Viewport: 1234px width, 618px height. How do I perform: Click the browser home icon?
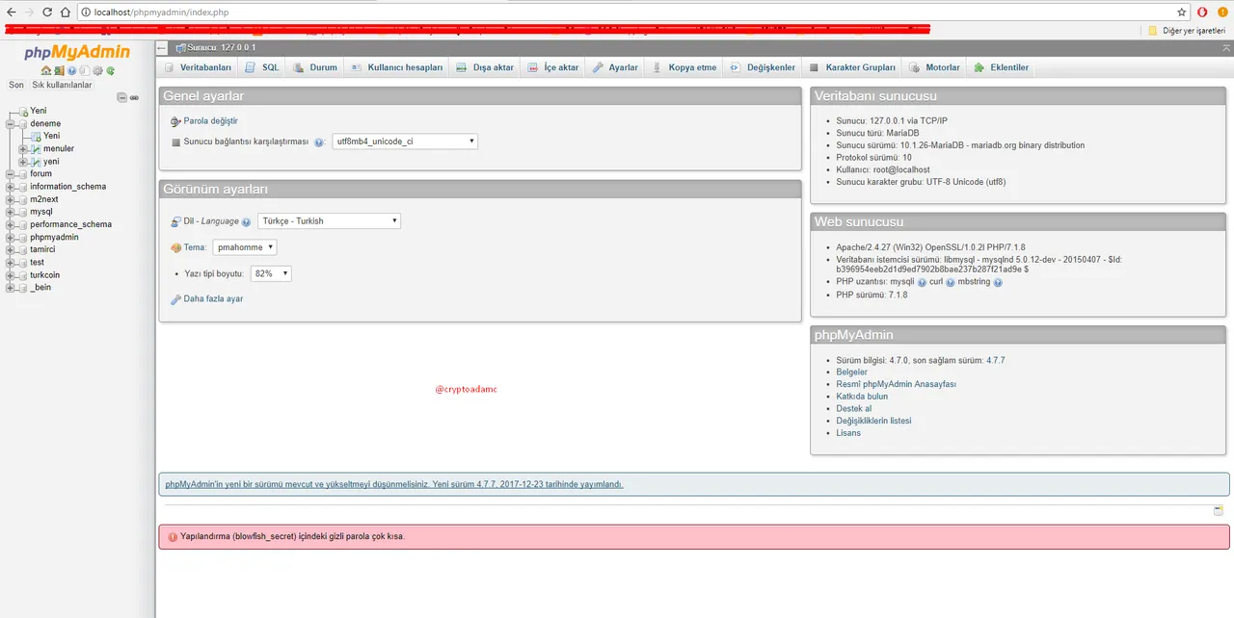(65, 13)
